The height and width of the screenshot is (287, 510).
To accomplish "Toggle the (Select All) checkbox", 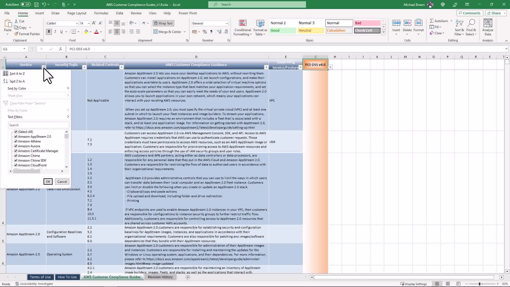I will point(16,132).
